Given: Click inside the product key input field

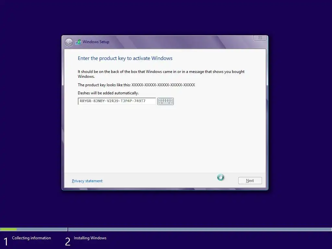Looking at the screenshot, I should tap(117, 101).
